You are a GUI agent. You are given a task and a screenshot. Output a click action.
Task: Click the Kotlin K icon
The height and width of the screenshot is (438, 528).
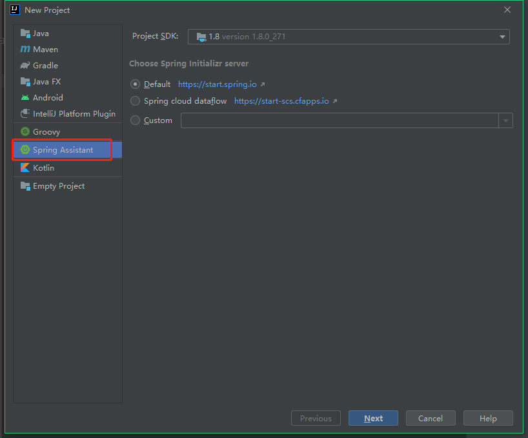click(25, 167)
